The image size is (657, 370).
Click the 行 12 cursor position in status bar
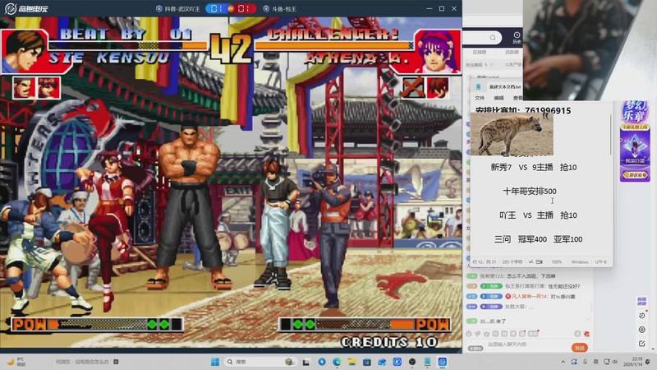(485, 261)
